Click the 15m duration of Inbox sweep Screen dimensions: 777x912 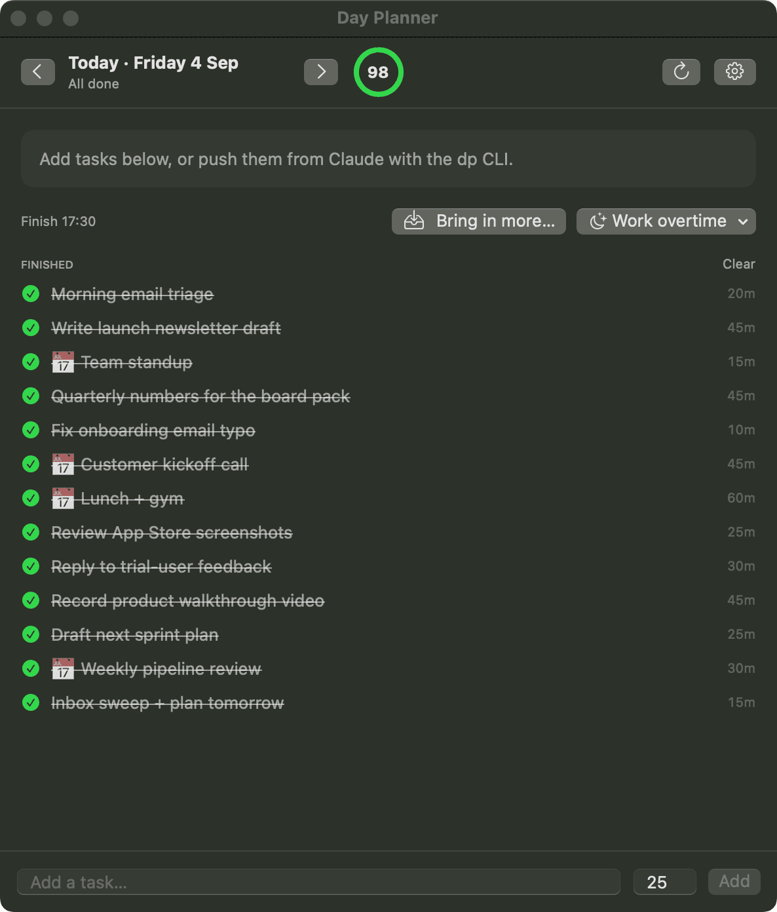741,702
